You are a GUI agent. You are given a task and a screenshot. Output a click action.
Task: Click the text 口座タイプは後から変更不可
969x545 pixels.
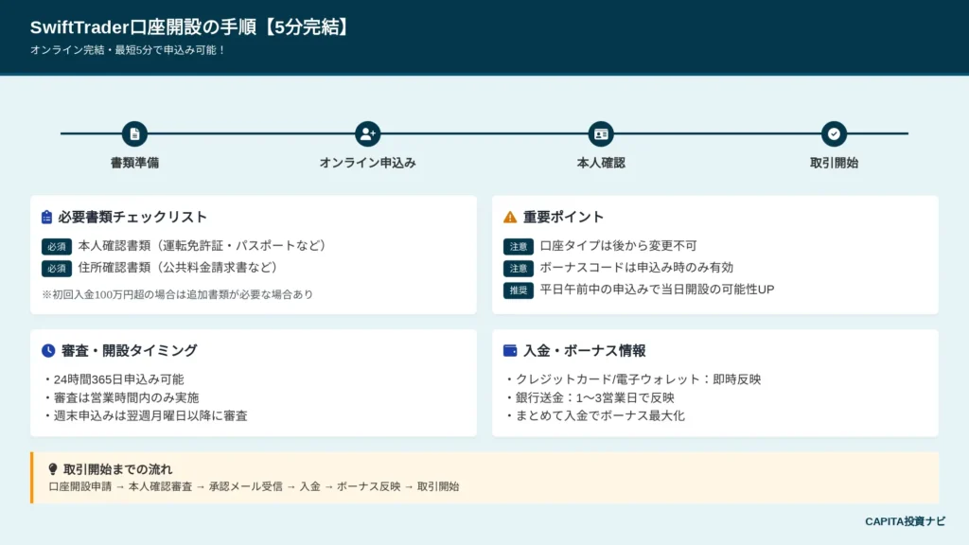click(x=618, y=246)
